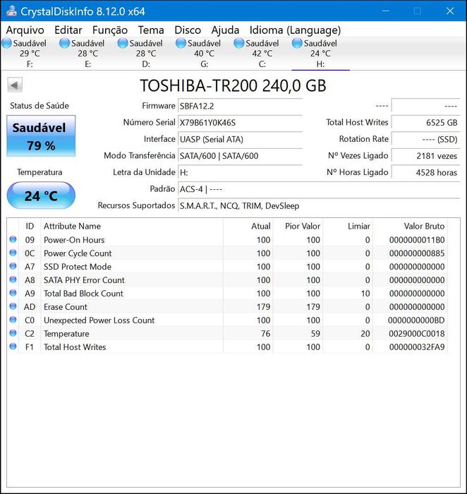
Task: Select the Unexpected Power Loss Count attribute name
Action: [x=99, y=320]
